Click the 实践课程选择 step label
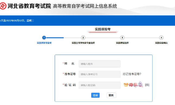 click(x=122, y=43)
